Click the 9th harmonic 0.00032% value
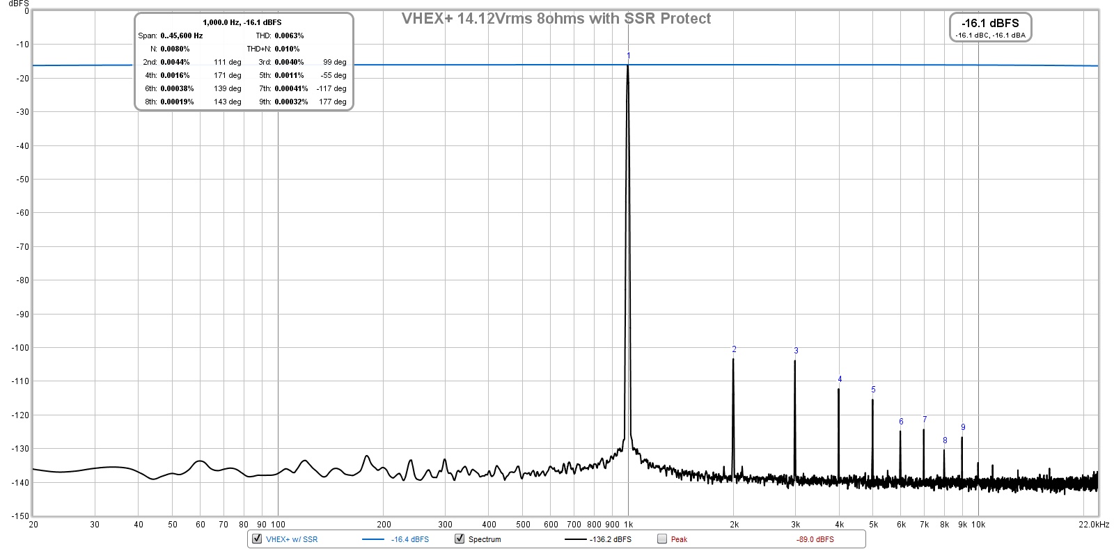The width and height of the screenshot is (1114, 549). (x=291, y=102)
